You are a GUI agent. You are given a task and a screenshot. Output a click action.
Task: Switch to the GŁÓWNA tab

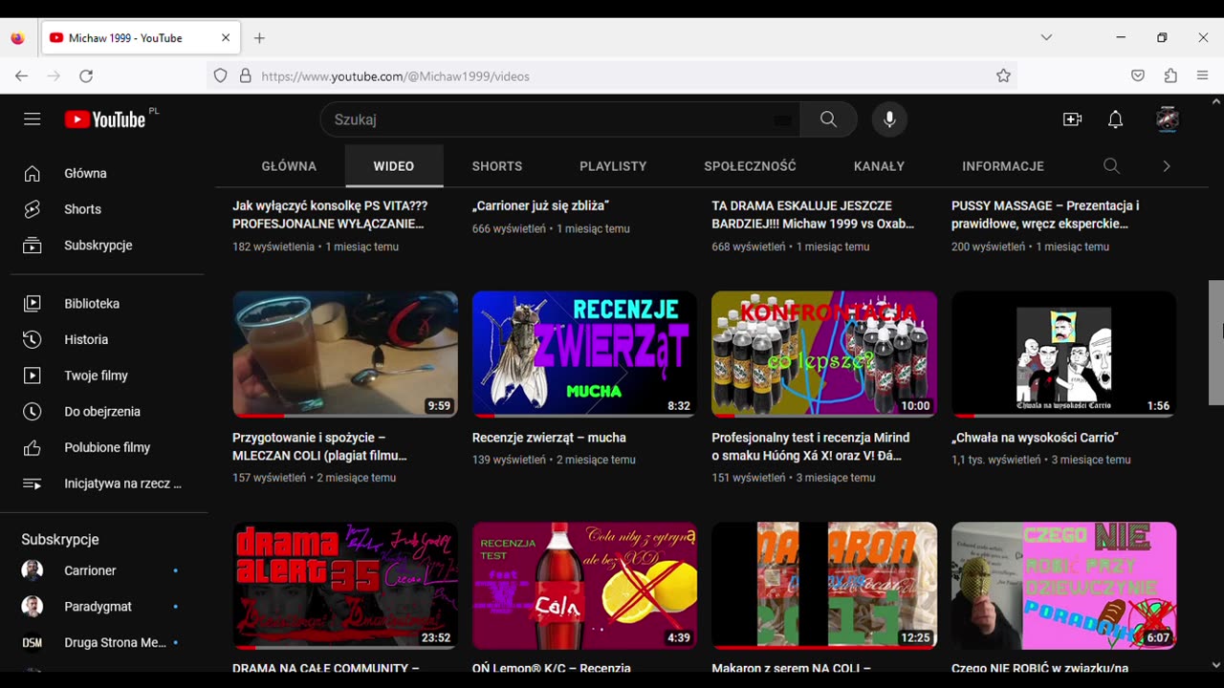tap(289, 166)
